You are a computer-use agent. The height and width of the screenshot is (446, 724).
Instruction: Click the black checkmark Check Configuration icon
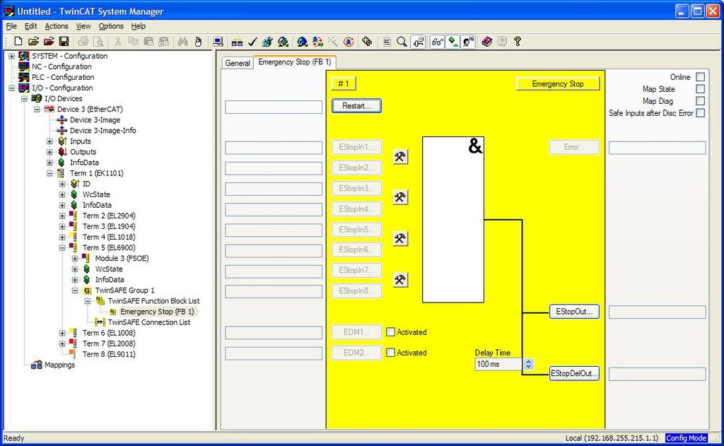point(252,42)
